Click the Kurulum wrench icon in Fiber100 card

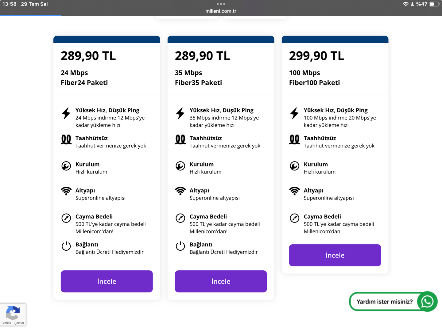(294, 166)
